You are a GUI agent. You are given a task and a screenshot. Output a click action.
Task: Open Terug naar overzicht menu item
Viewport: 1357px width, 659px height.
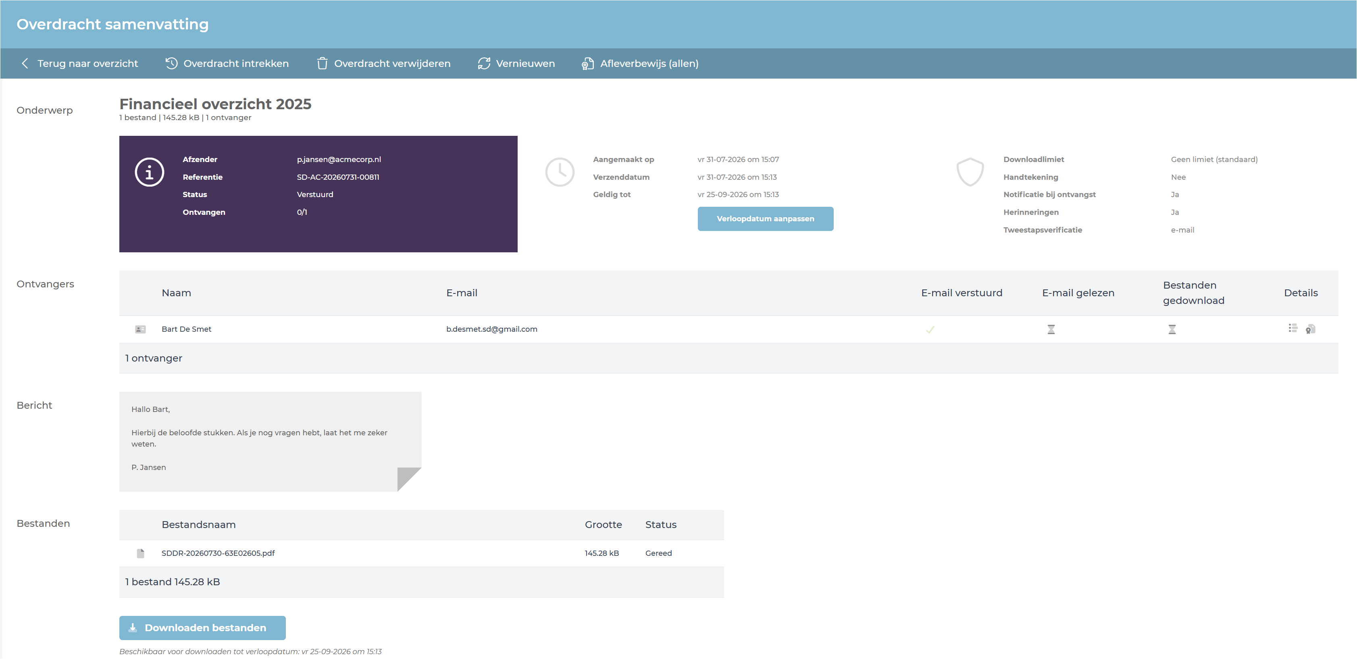click(x=79, y=63)
